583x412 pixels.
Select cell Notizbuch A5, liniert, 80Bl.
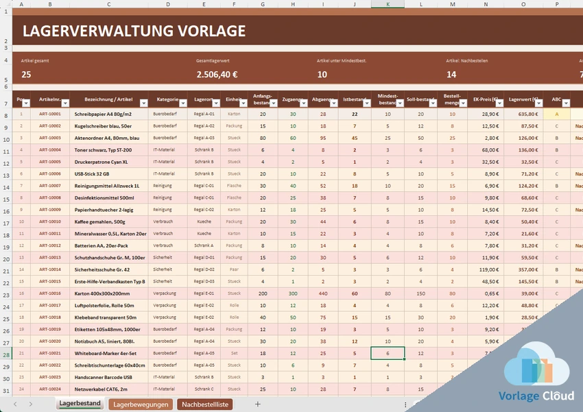[109, 341]
